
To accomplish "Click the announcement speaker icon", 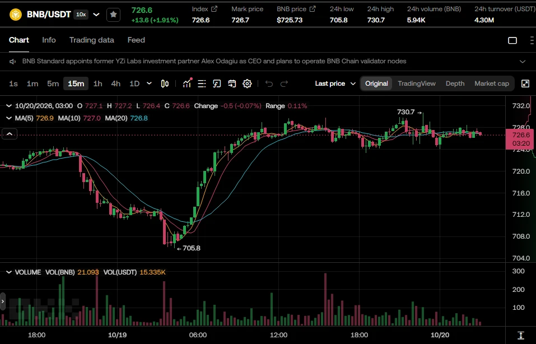I will point(13,62).
